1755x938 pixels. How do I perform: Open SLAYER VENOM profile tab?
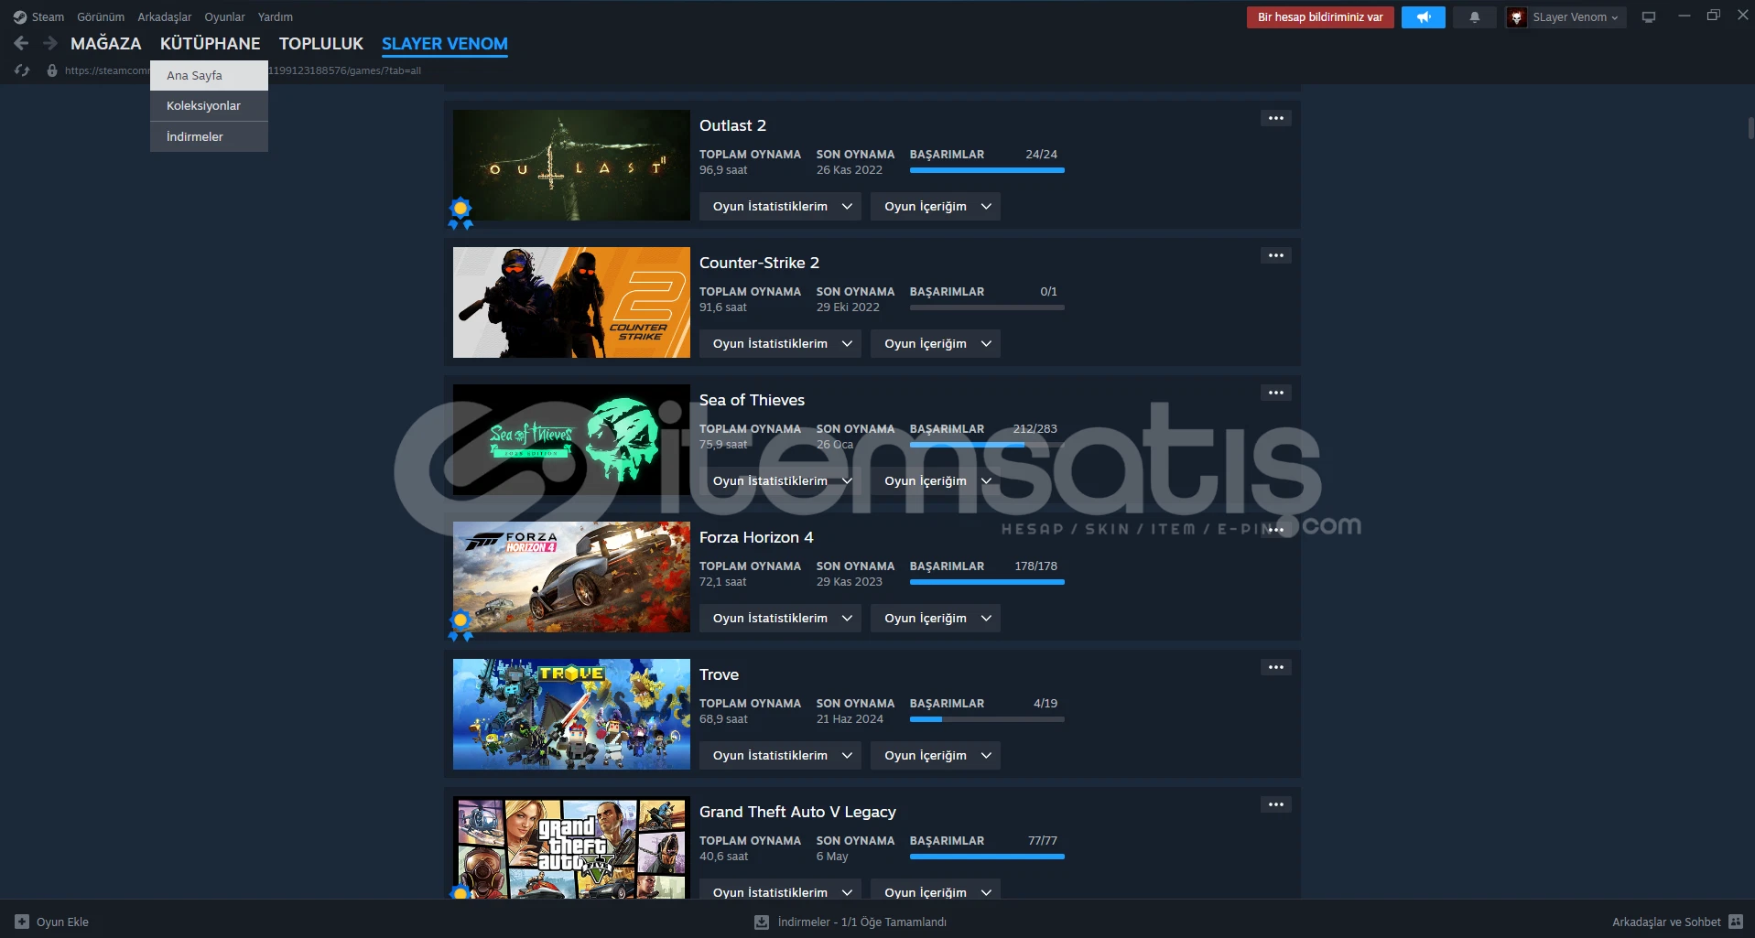coord(445,43)
